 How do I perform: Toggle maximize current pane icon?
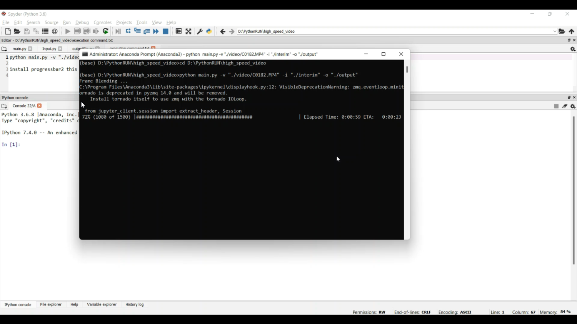(x=179, y=31)
